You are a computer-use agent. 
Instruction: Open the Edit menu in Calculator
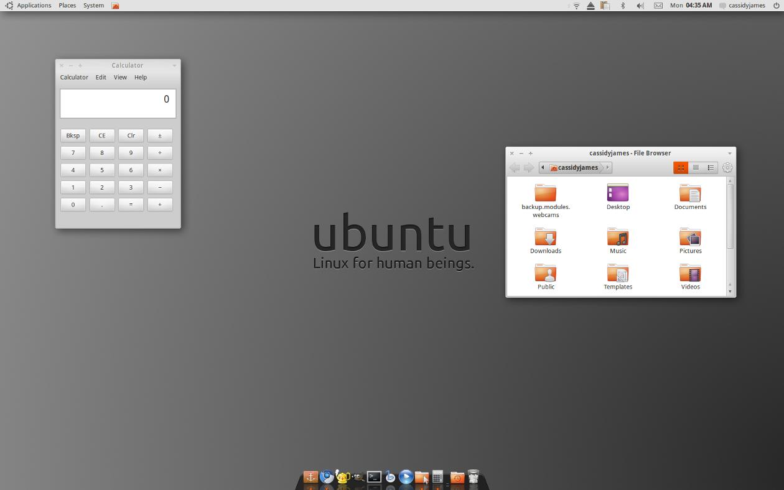101,77
